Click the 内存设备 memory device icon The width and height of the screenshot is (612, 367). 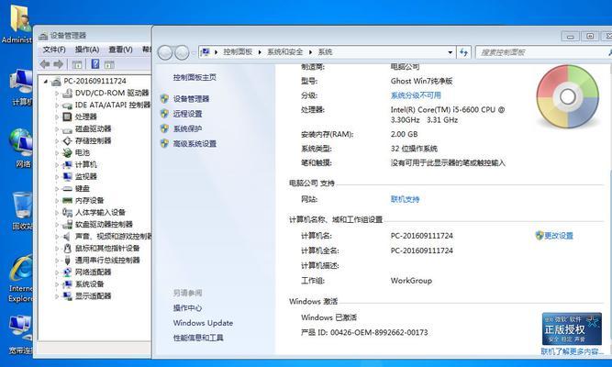click(x=68, y=200)
